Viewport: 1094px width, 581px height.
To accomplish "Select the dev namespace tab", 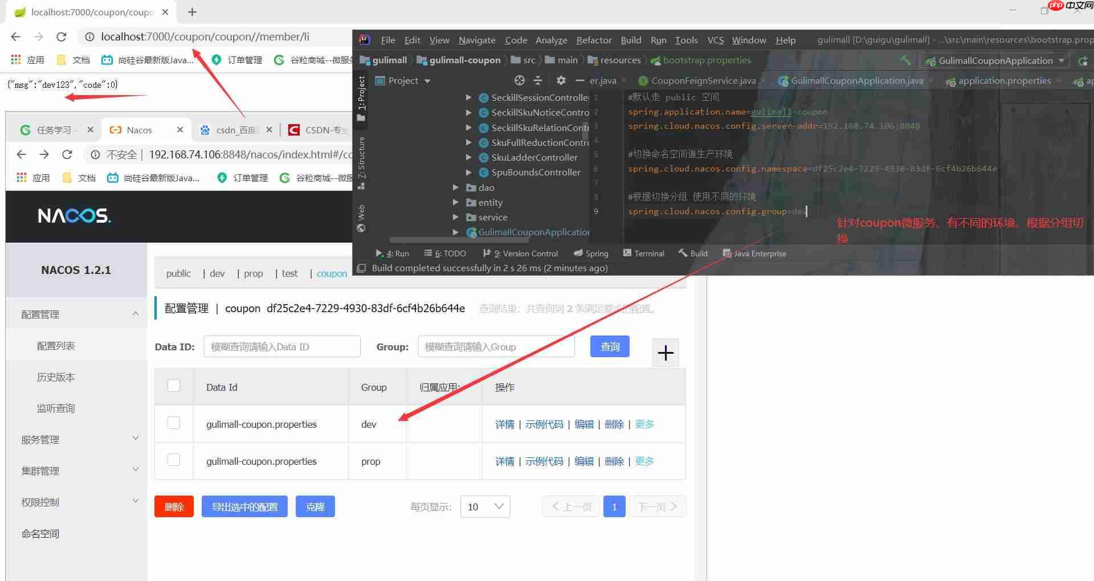I will (x=217, y=273).
